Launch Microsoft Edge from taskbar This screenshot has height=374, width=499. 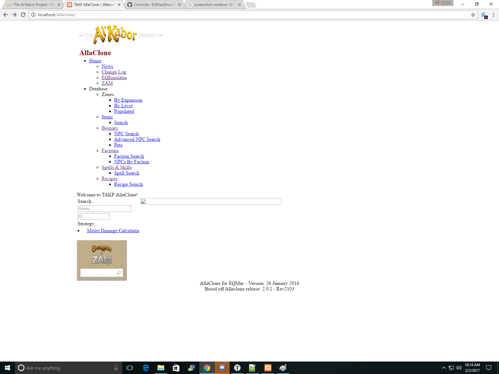tap(146, 368)
